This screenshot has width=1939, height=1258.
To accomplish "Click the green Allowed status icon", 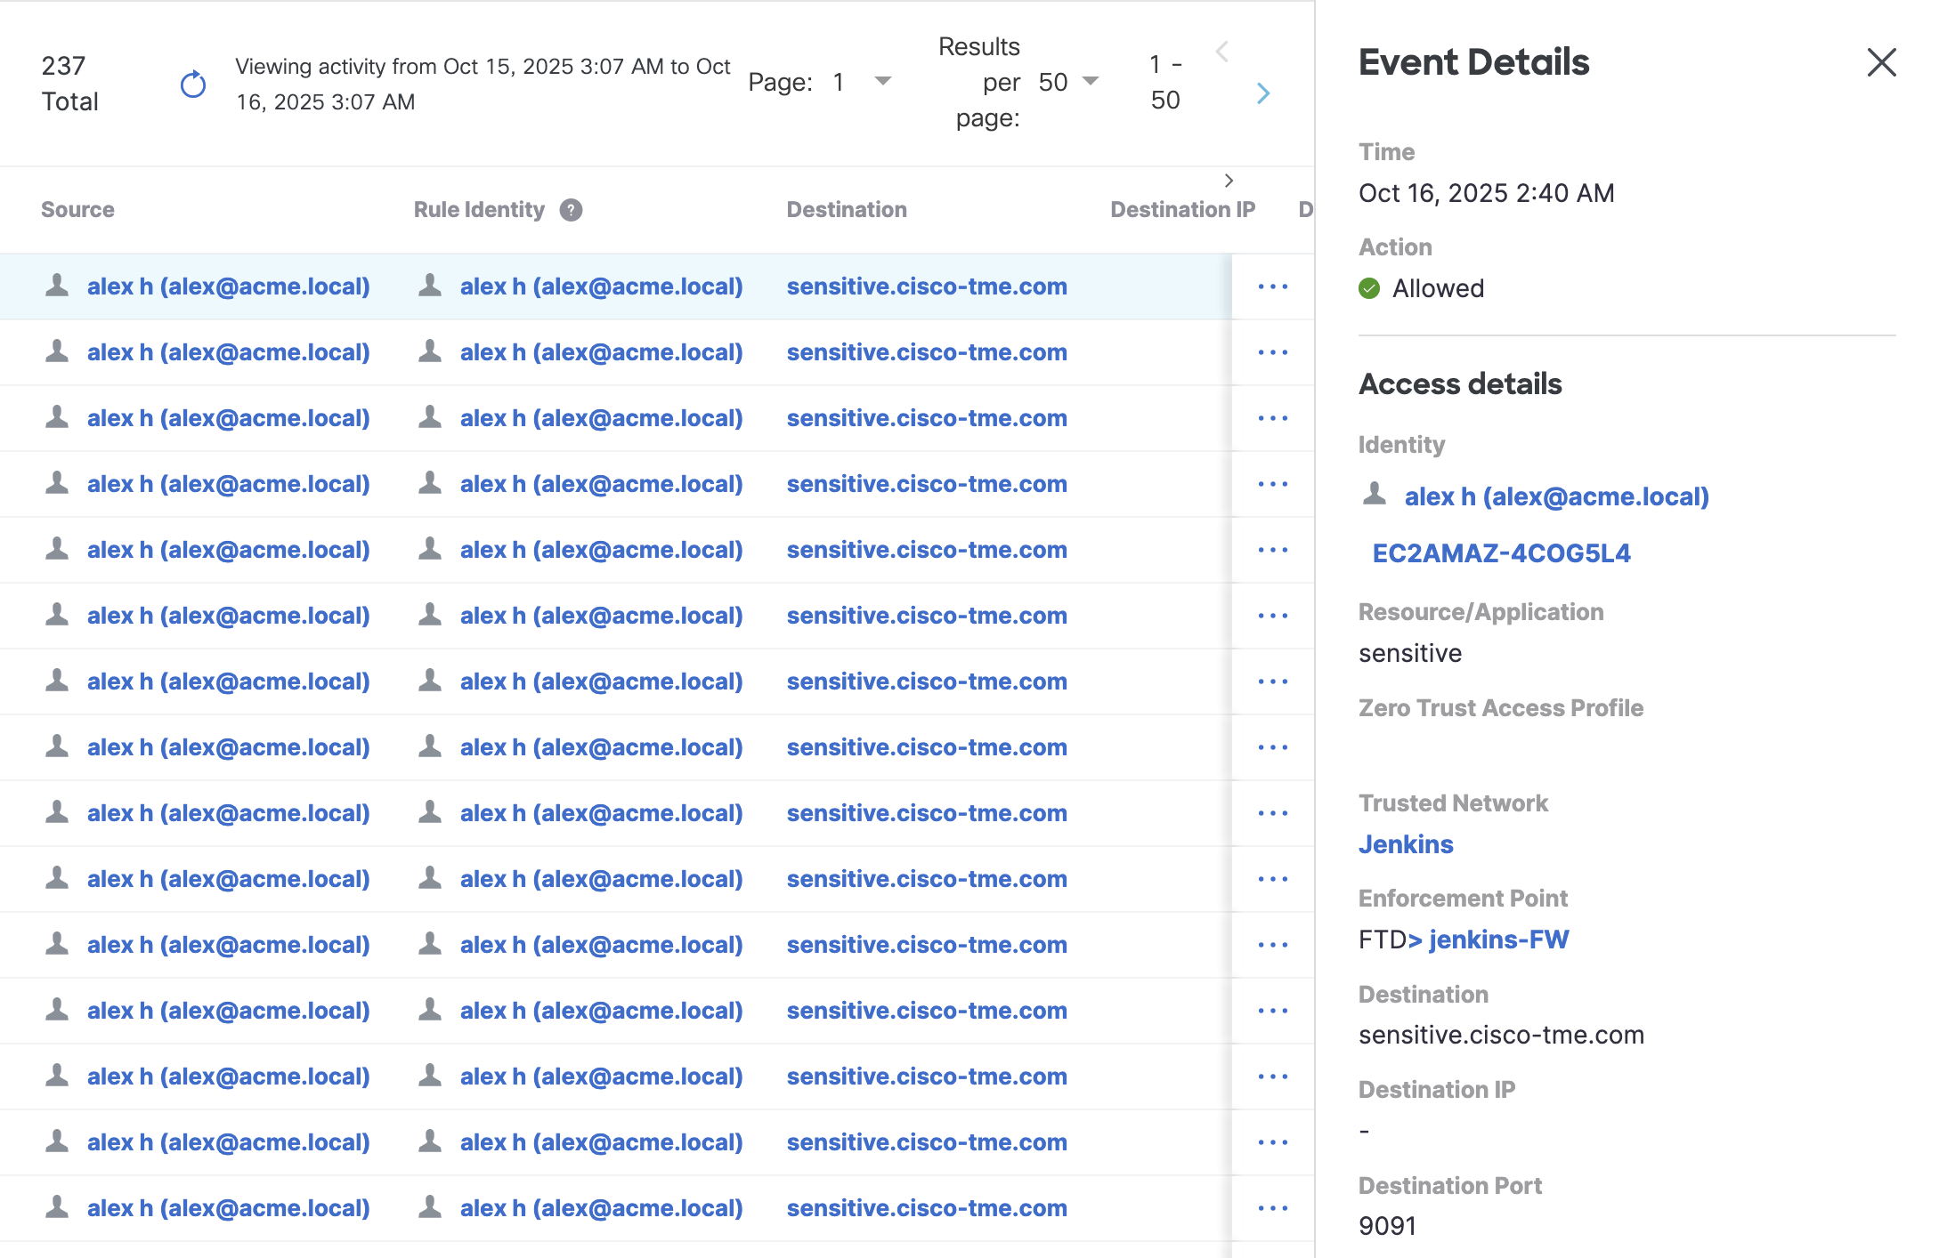I will click(x=1369, y=288).
